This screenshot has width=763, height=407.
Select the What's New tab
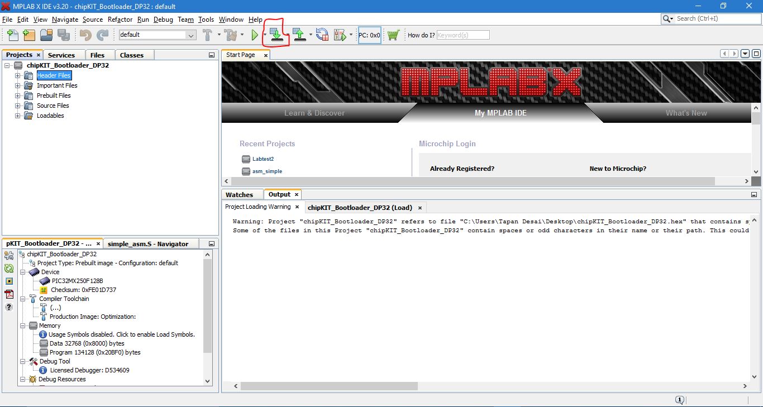click(686, 113)
